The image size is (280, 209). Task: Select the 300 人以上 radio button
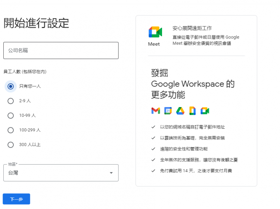11,144
